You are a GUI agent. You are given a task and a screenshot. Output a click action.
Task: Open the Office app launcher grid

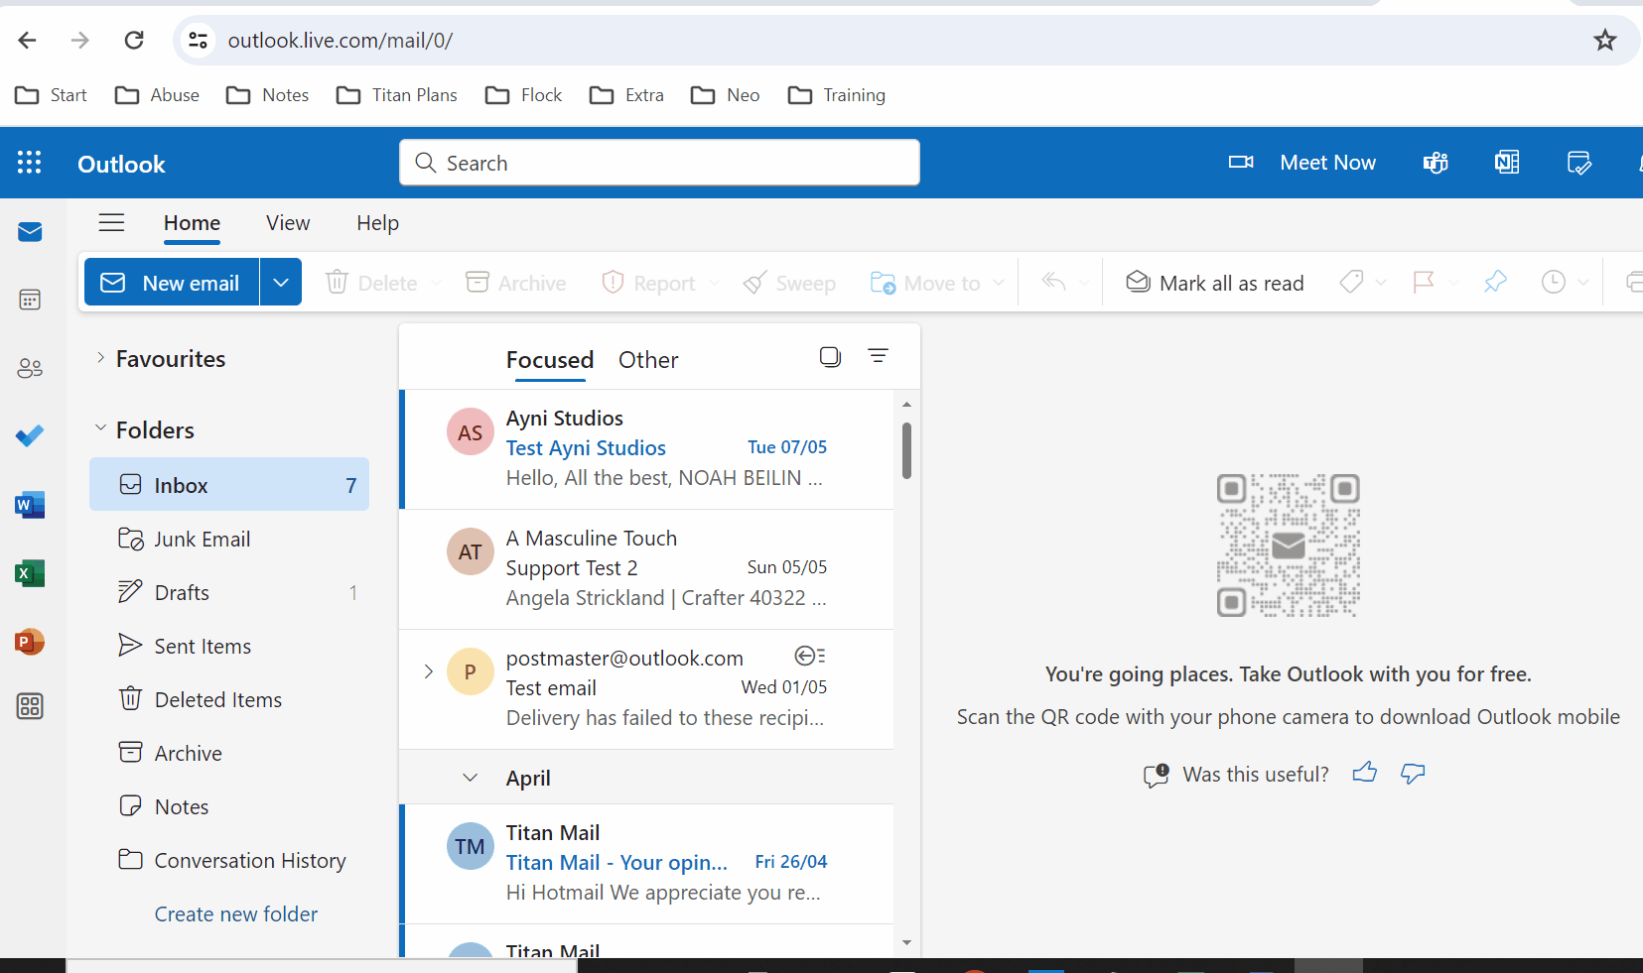[30, 163]
